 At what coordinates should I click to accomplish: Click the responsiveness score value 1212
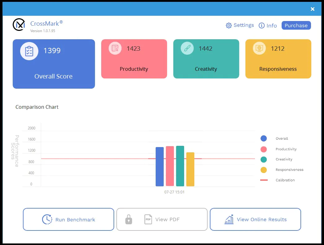click(278, 49)
